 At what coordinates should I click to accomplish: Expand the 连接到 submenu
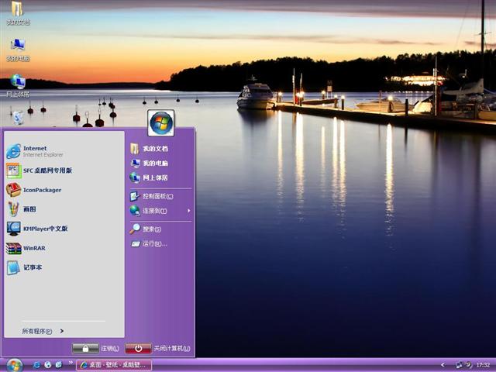(x=159, y=211)
